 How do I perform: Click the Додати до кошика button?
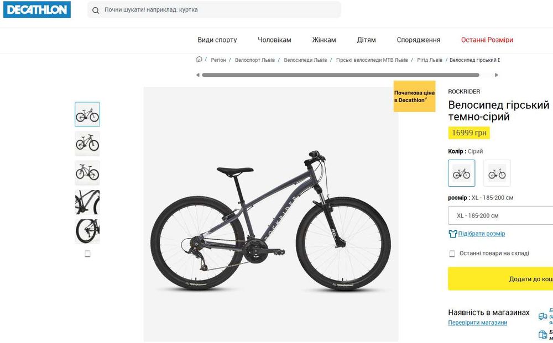point(500,278)
